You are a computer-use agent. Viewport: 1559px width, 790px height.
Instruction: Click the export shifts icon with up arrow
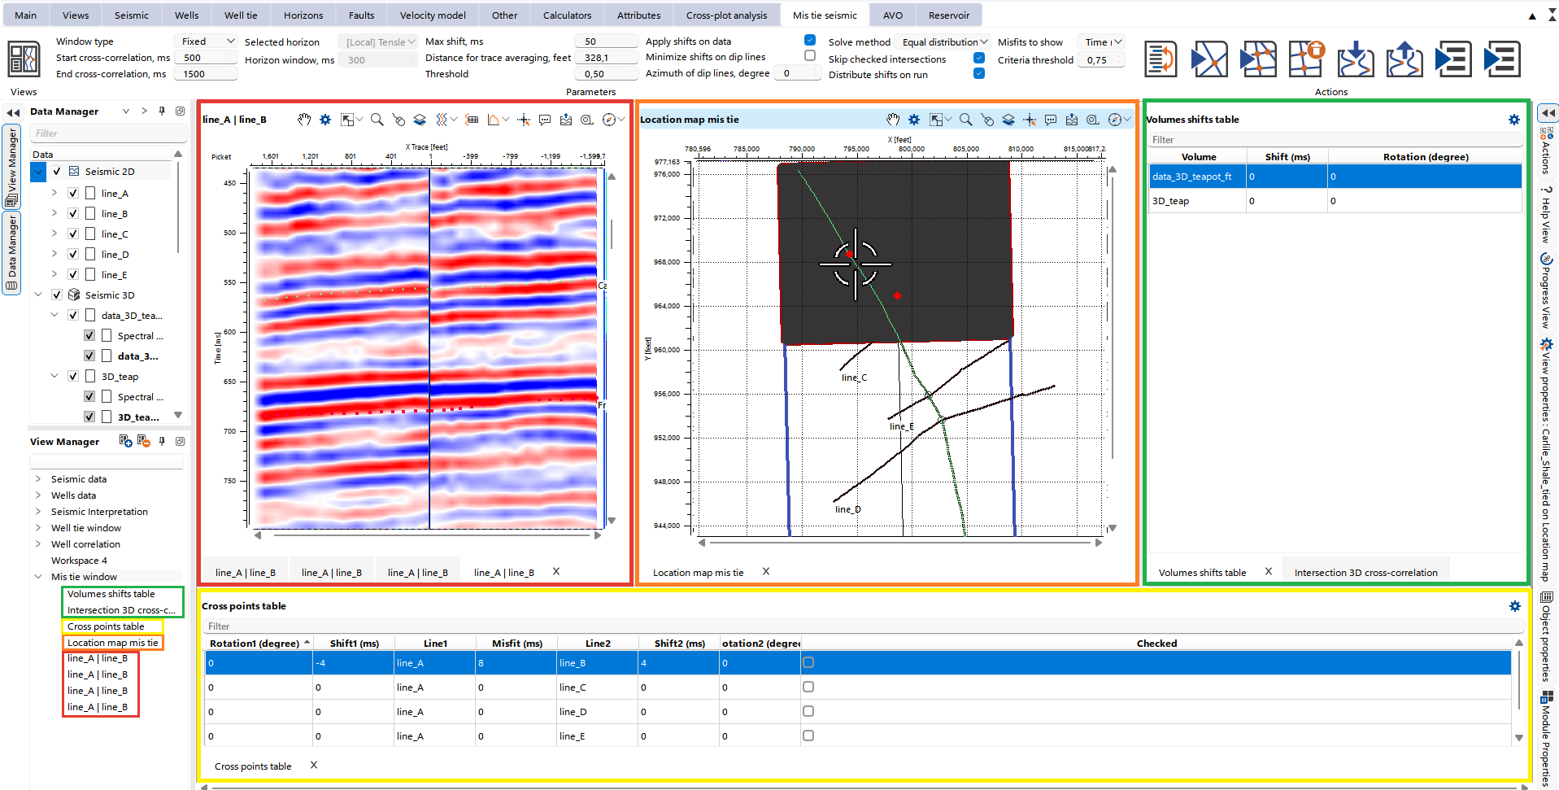(1404, 59)
